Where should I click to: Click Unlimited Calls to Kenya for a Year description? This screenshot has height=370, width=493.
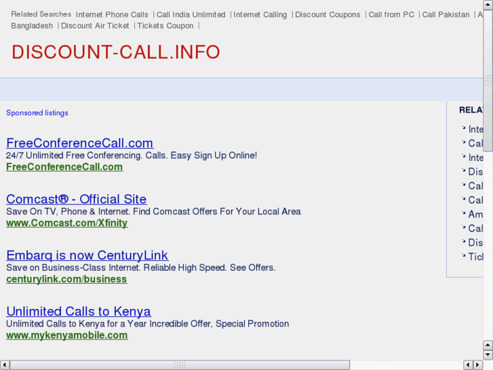(147, 323)
